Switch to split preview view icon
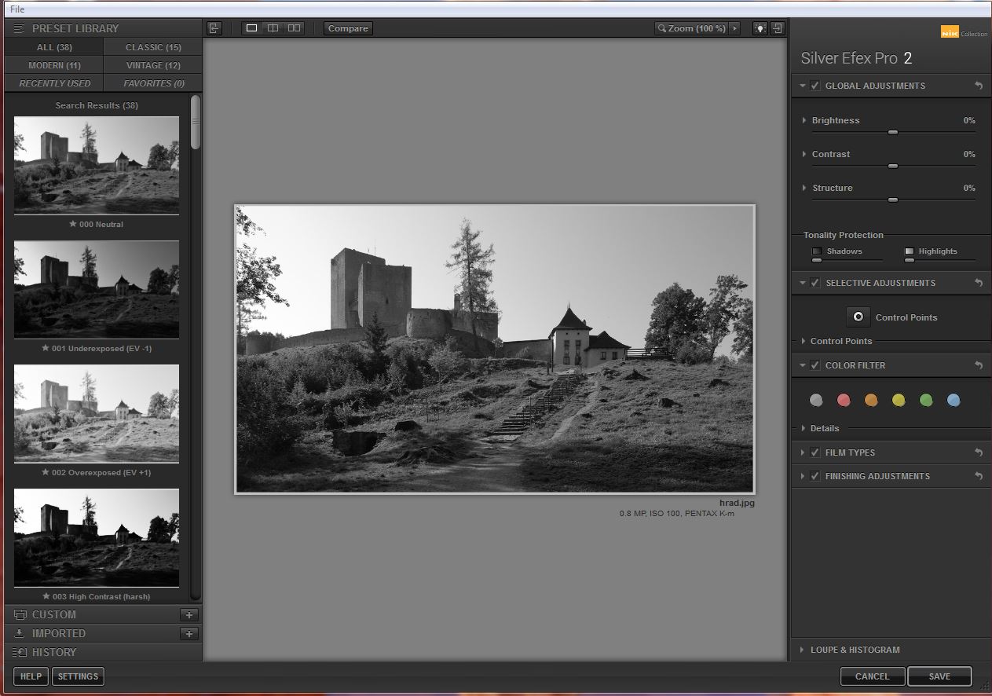The width and height of the screenshot is (992, 696). (273, 28)
